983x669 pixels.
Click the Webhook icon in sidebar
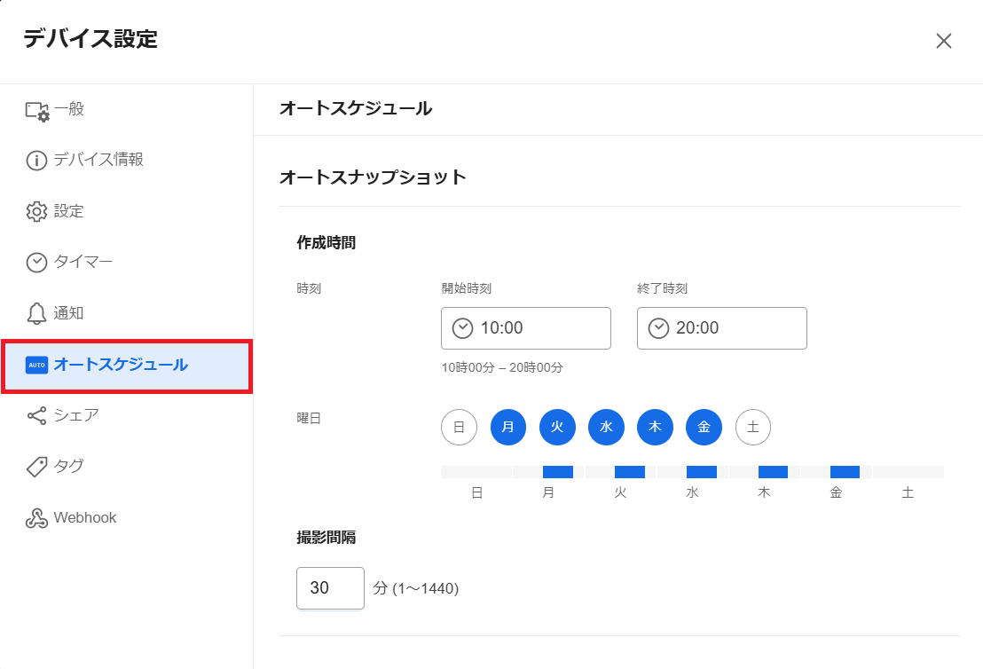coord(36,518)
